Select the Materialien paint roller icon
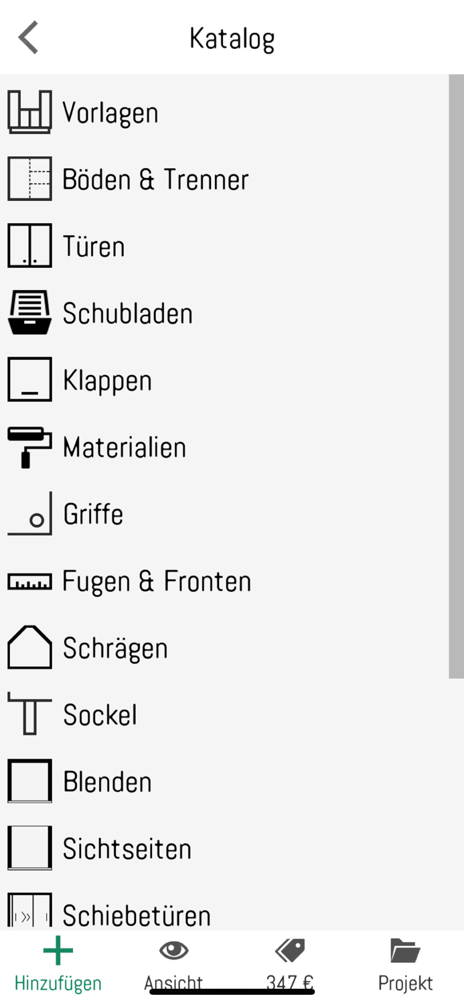 coord(29,447)
